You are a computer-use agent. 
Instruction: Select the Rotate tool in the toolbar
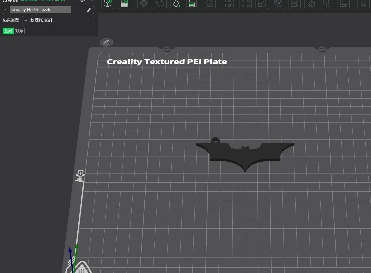[x=160, y=4]
